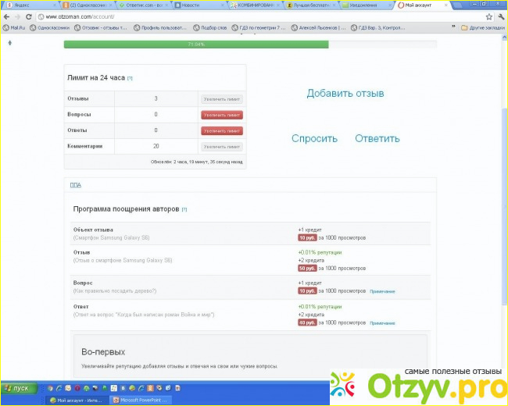
Task: Open the Chrome wrench settings menu
Action: [499, 16]
